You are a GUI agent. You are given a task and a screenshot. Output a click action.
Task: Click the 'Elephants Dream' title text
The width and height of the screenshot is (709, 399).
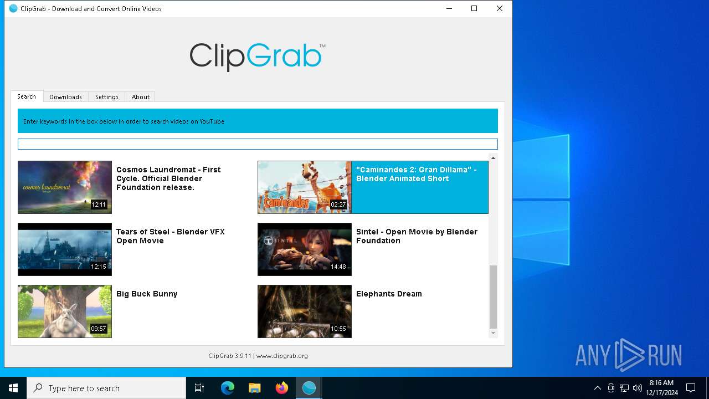point(389,294)
